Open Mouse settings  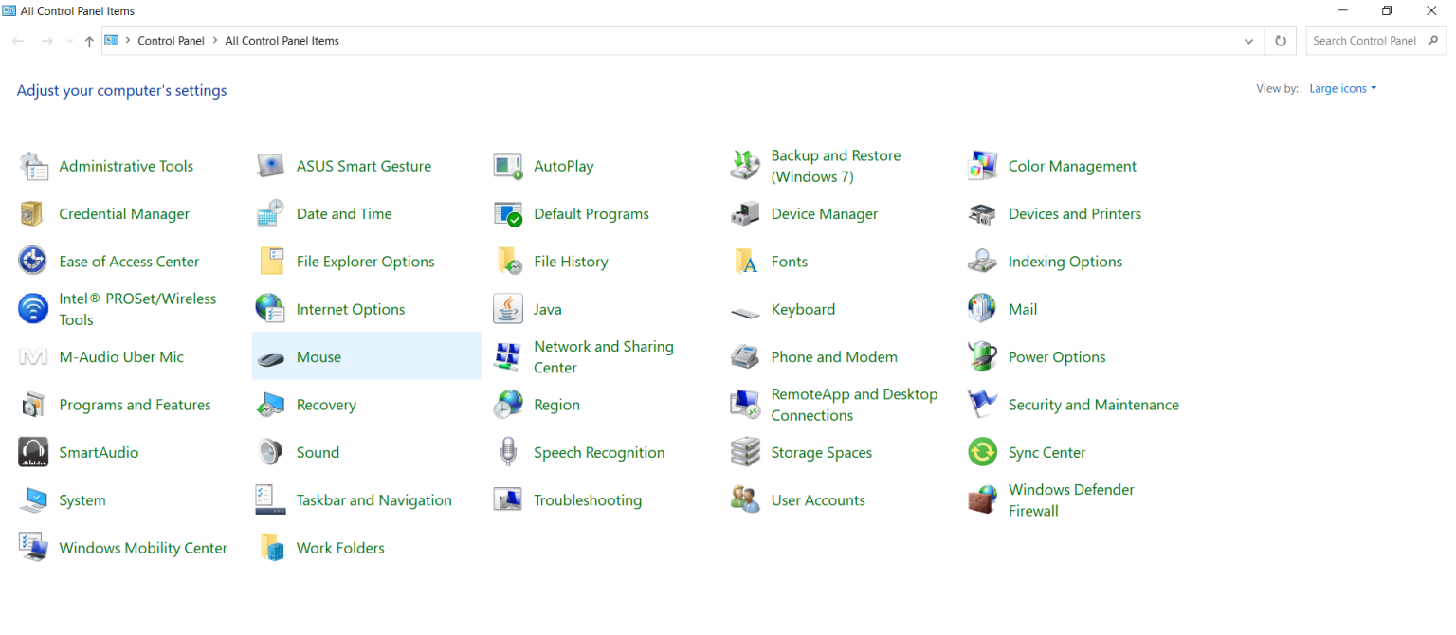point(319,356)
